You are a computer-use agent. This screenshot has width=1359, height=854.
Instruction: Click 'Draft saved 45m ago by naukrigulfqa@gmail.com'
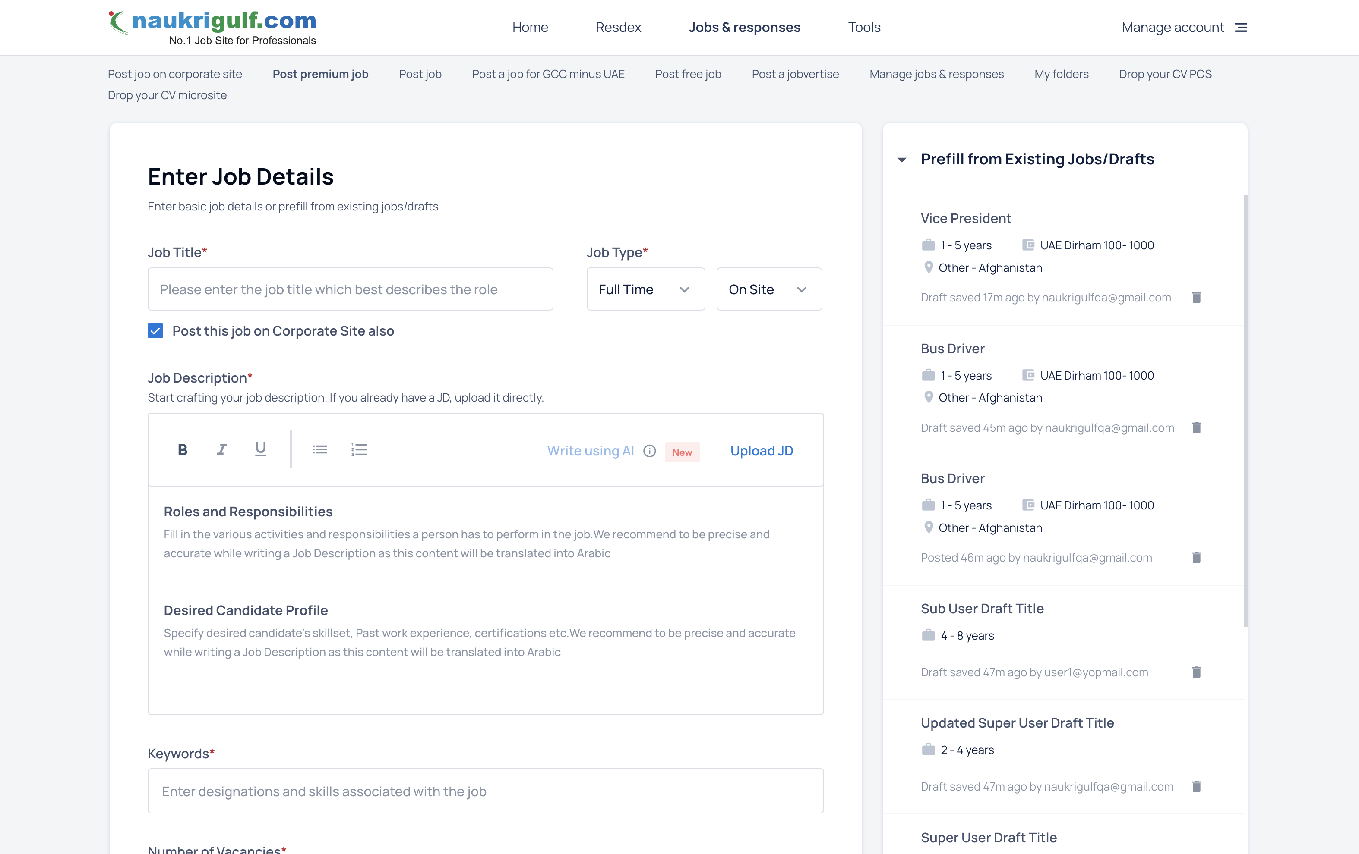tap(1047, 428)
